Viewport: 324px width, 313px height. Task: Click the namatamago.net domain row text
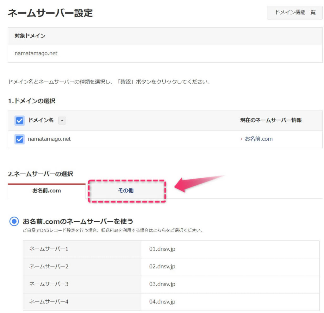click(x=49, y=139)
